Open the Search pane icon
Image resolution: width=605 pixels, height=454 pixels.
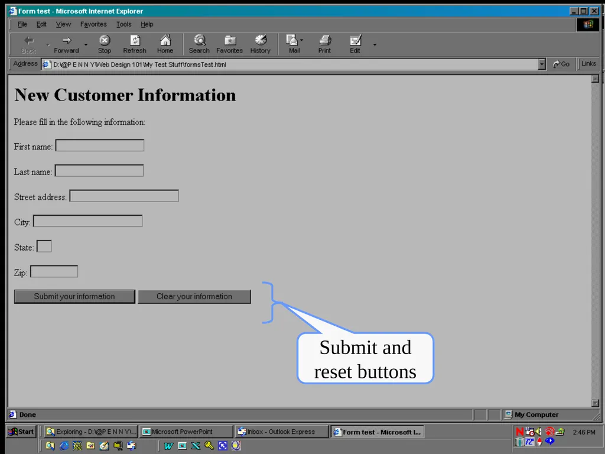(200, 40)
